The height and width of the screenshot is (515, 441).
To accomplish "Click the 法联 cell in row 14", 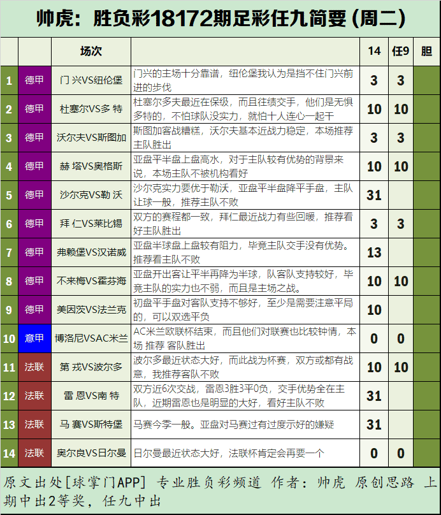I will 34,453.
